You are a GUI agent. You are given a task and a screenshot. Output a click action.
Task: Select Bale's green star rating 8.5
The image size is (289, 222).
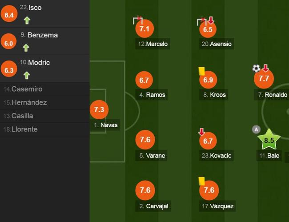point(269,140)
